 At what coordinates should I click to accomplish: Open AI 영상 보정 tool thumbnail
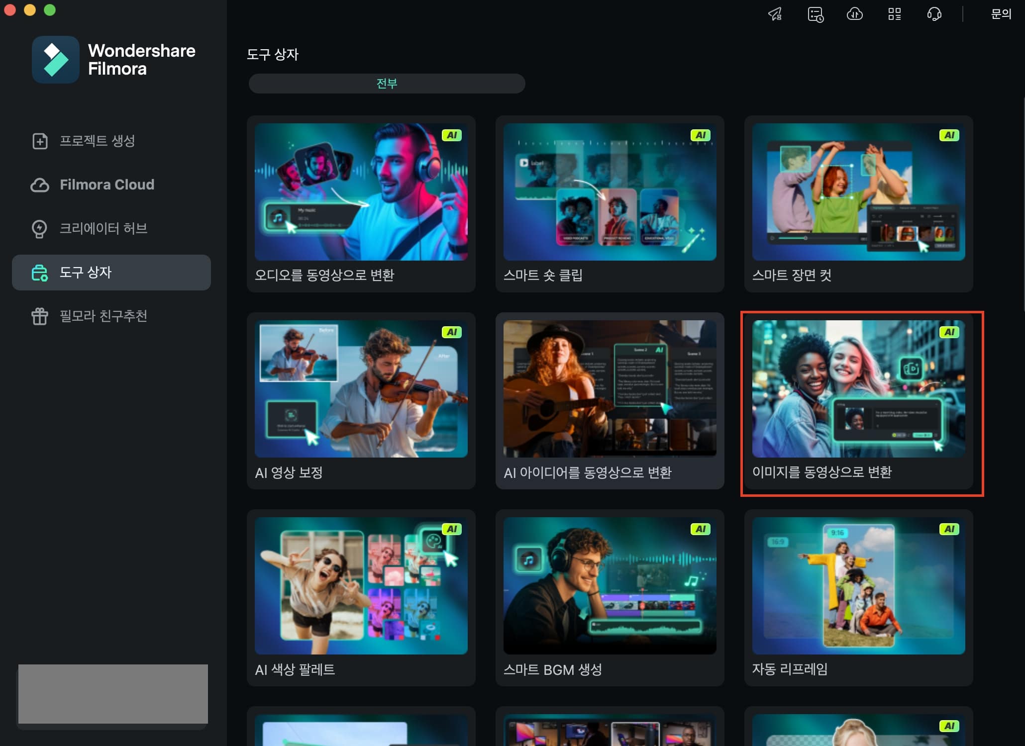click(x=361, y=389)
